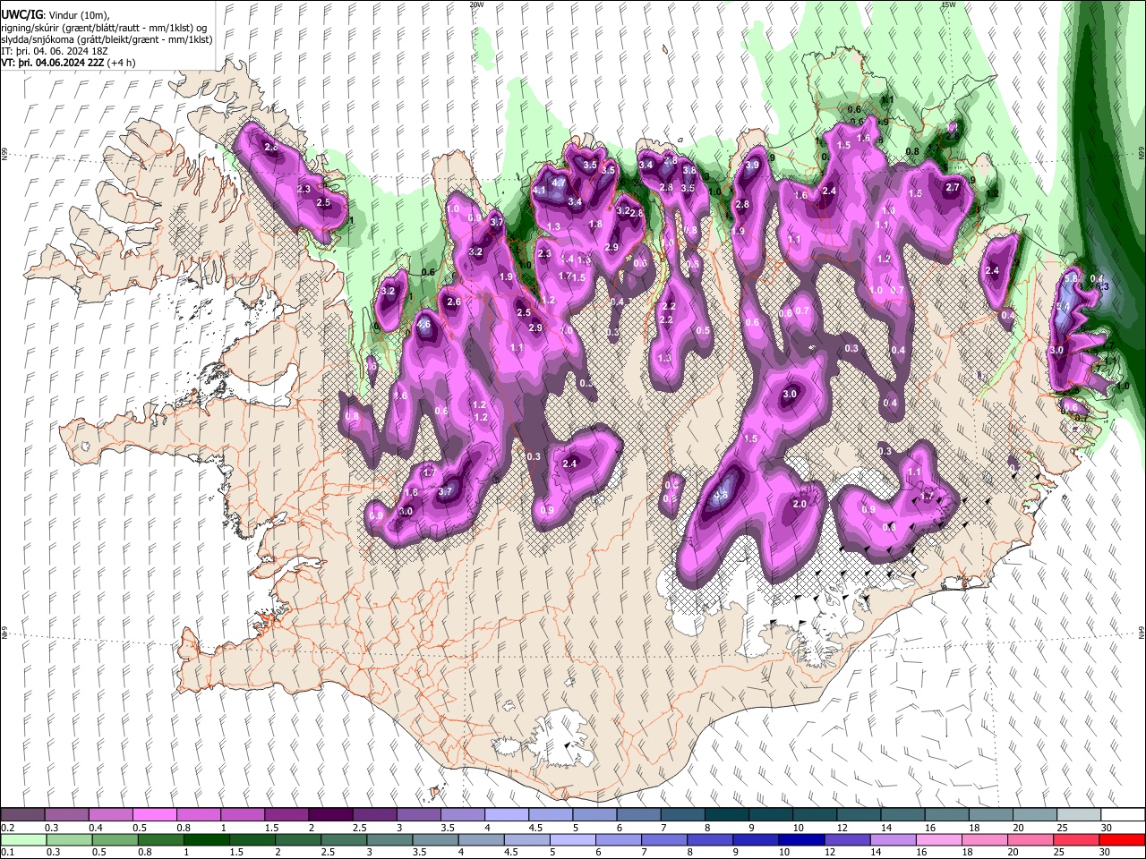The width and height of the screenshot is (1146, 859).
Task: Pick upper scale swatch between 6 and 7
Action: pyautogui.click(x=638, y=815)
